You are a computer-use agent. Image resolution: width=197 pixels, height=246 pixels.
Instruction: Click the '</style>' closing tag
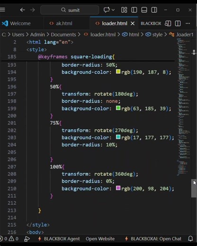(38, 225)
